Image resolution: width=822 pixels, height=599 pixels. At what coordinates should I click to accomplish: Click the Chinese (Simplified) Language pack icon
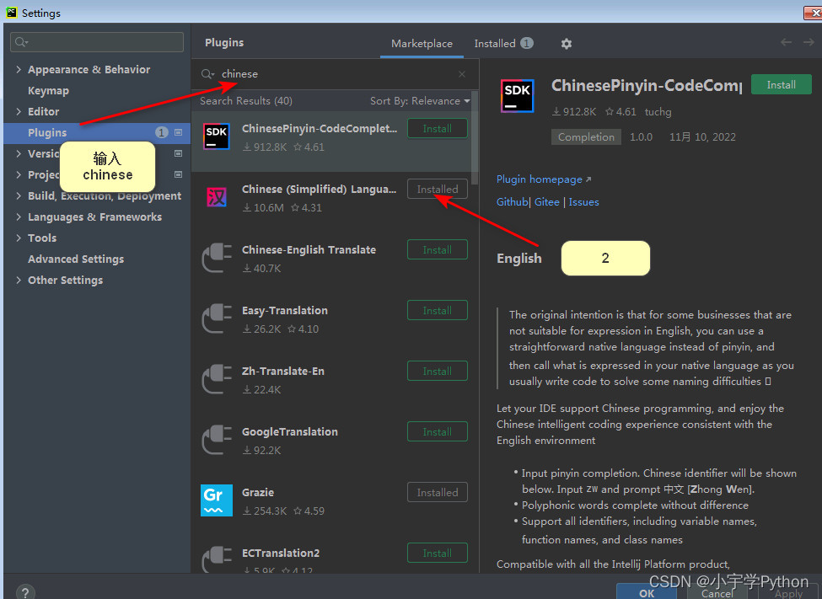(216, 197)
